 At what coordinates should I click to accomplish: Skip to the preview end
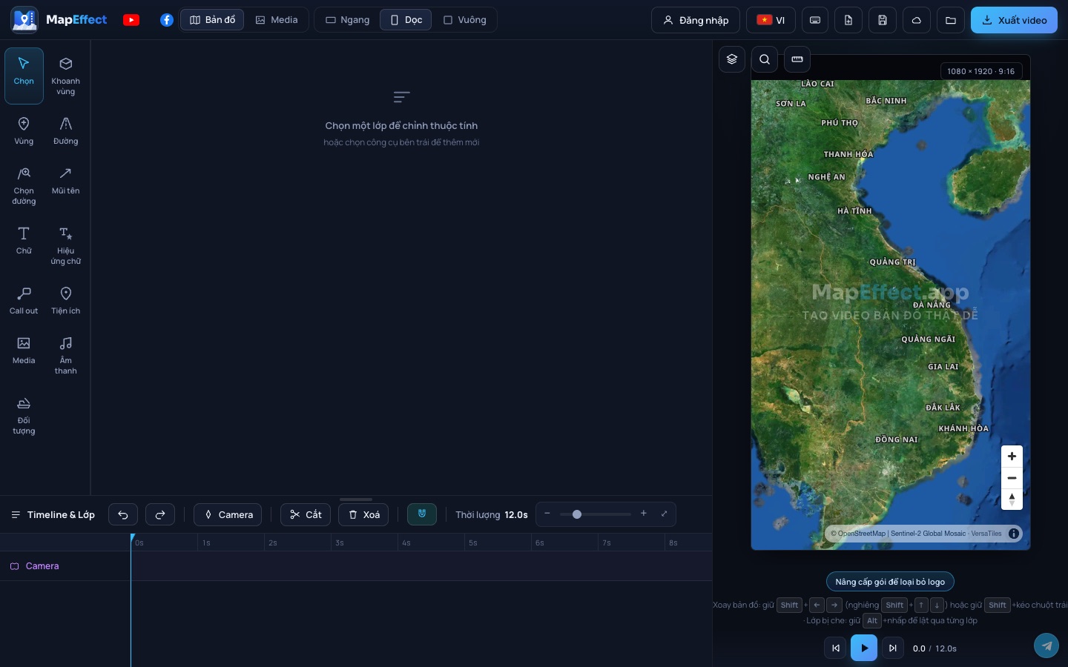pos(893,648)
